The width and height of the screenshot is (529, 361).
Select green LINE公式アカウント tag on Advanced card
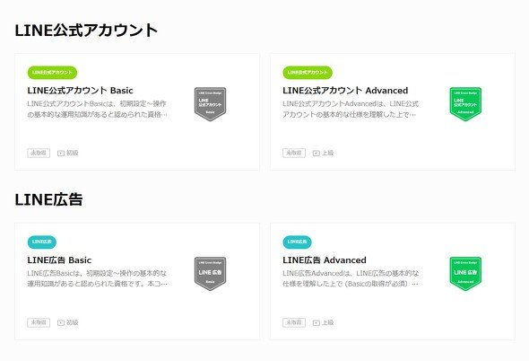tap(308, 73)
